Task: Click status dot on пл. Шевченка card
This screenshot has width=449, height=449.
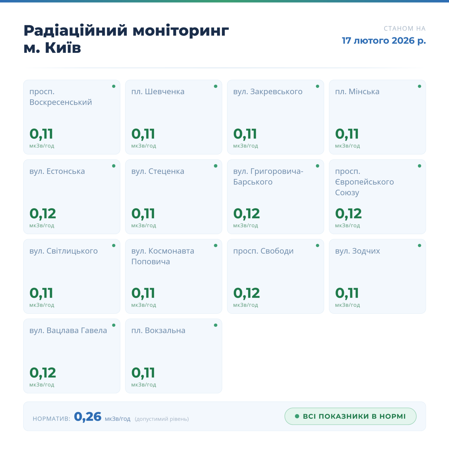Action: [x=216, y=86]
